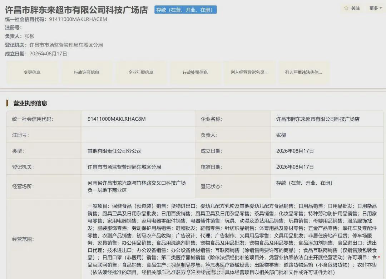The image size is (386, 279).
Task: Click the 存续(在营、开业、在册) status badge
Action: pyautogui.click(x=185, y=10)
